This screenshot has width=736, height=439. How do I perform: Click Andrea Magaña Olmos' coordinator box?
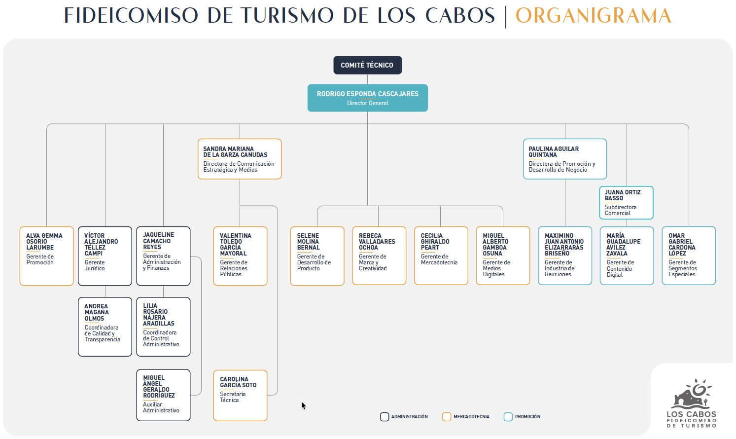coord(105,327)
